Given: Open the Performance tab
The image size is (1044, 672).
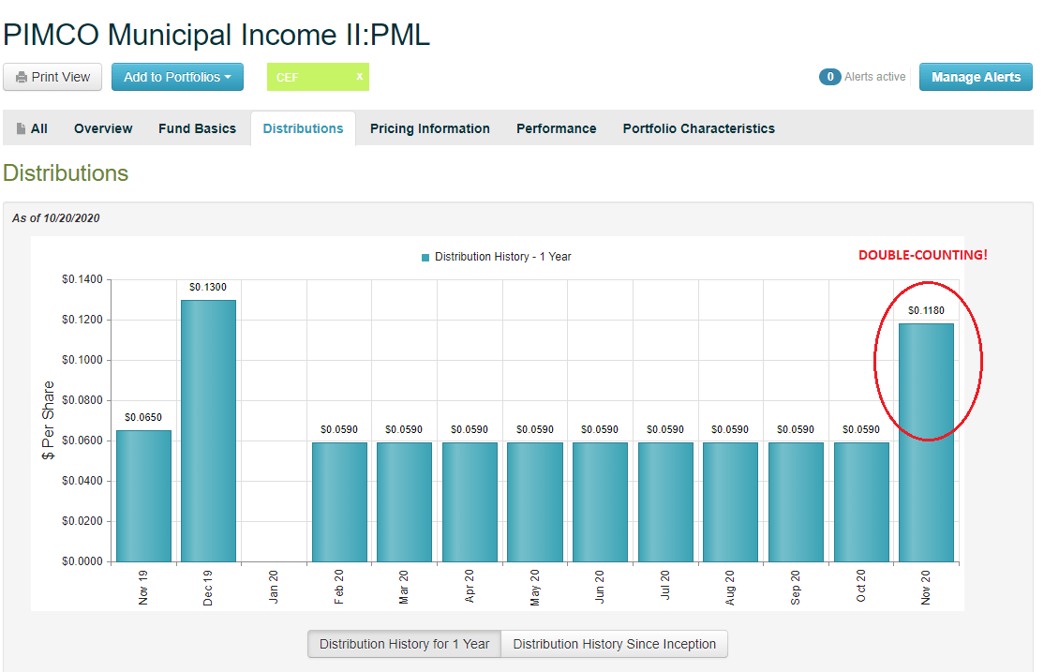Looking at the screenshot, I should 556,128.
